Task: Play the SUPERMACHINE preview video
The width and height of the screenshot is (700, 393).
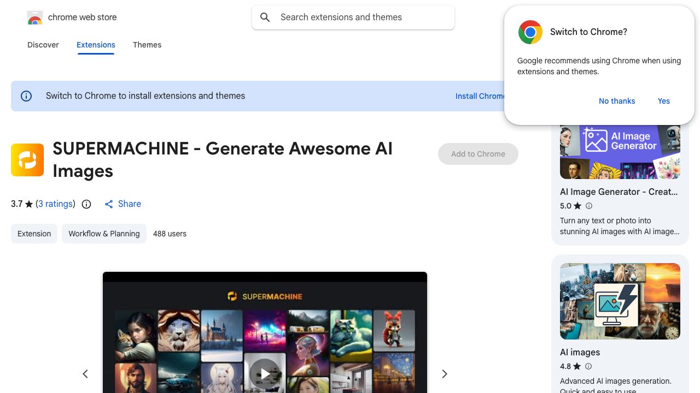Action: pos(265,374)
